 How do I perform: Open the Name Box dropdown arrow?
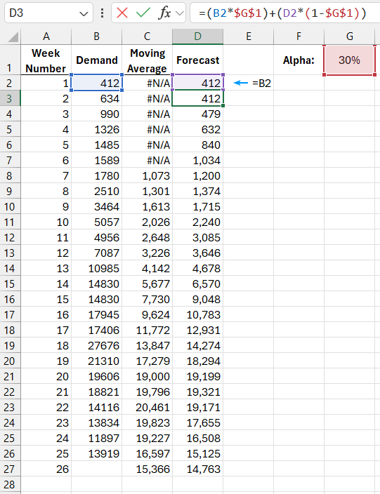tap(84, 13)
